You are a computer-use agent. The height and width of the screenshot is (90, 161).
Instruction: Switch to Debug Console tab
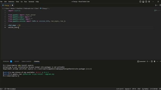[x=26, y=61]
